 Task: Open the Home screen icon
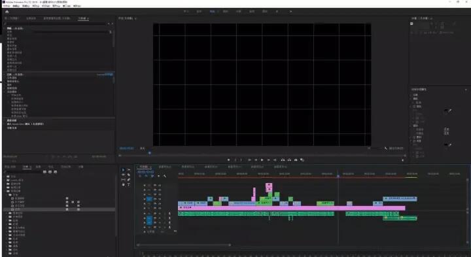tap(7, 12)
